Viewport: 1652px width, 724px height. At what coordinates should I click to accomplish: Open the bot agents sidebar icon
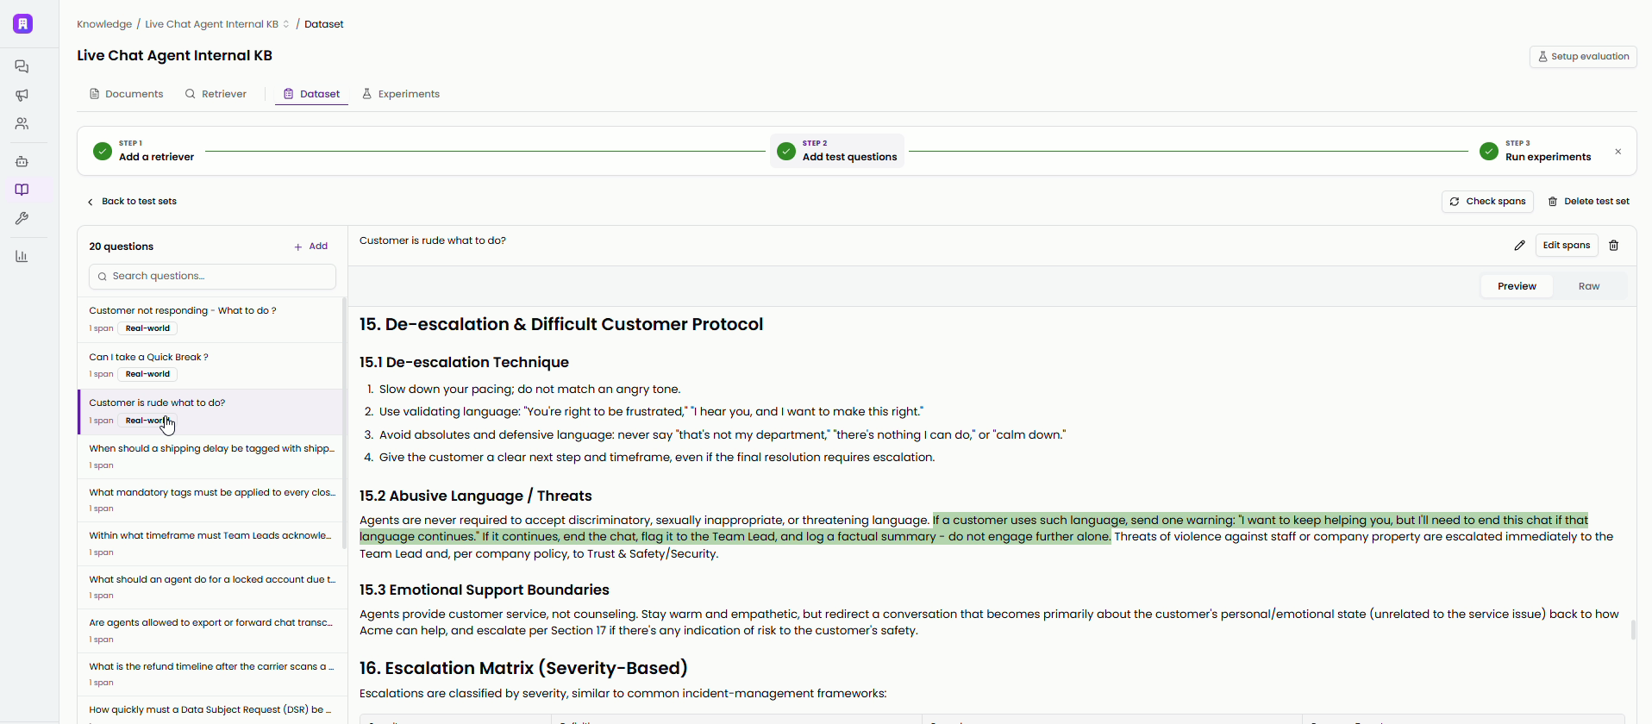(x=22, y=161)
